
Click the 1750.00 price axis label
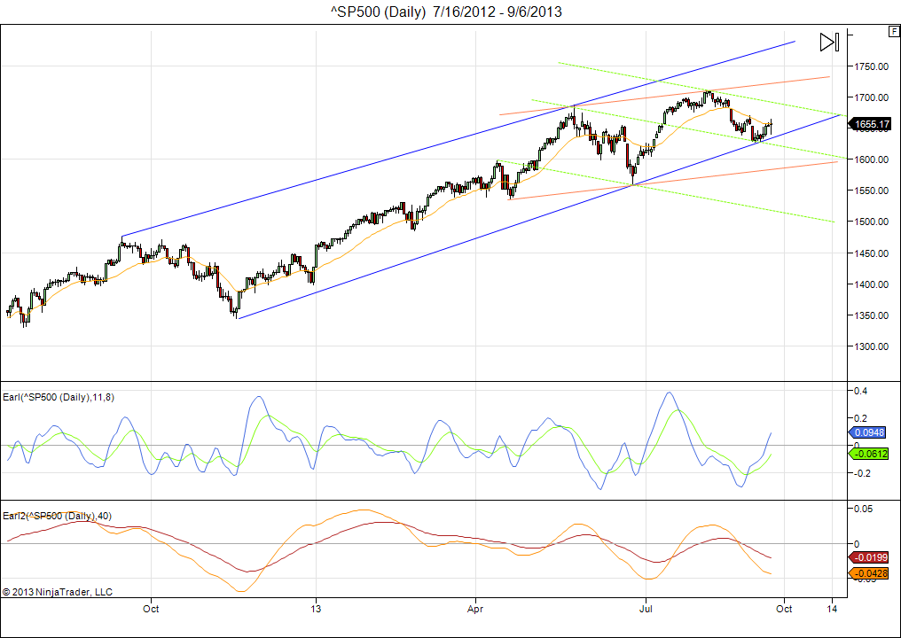coord(872,66)
